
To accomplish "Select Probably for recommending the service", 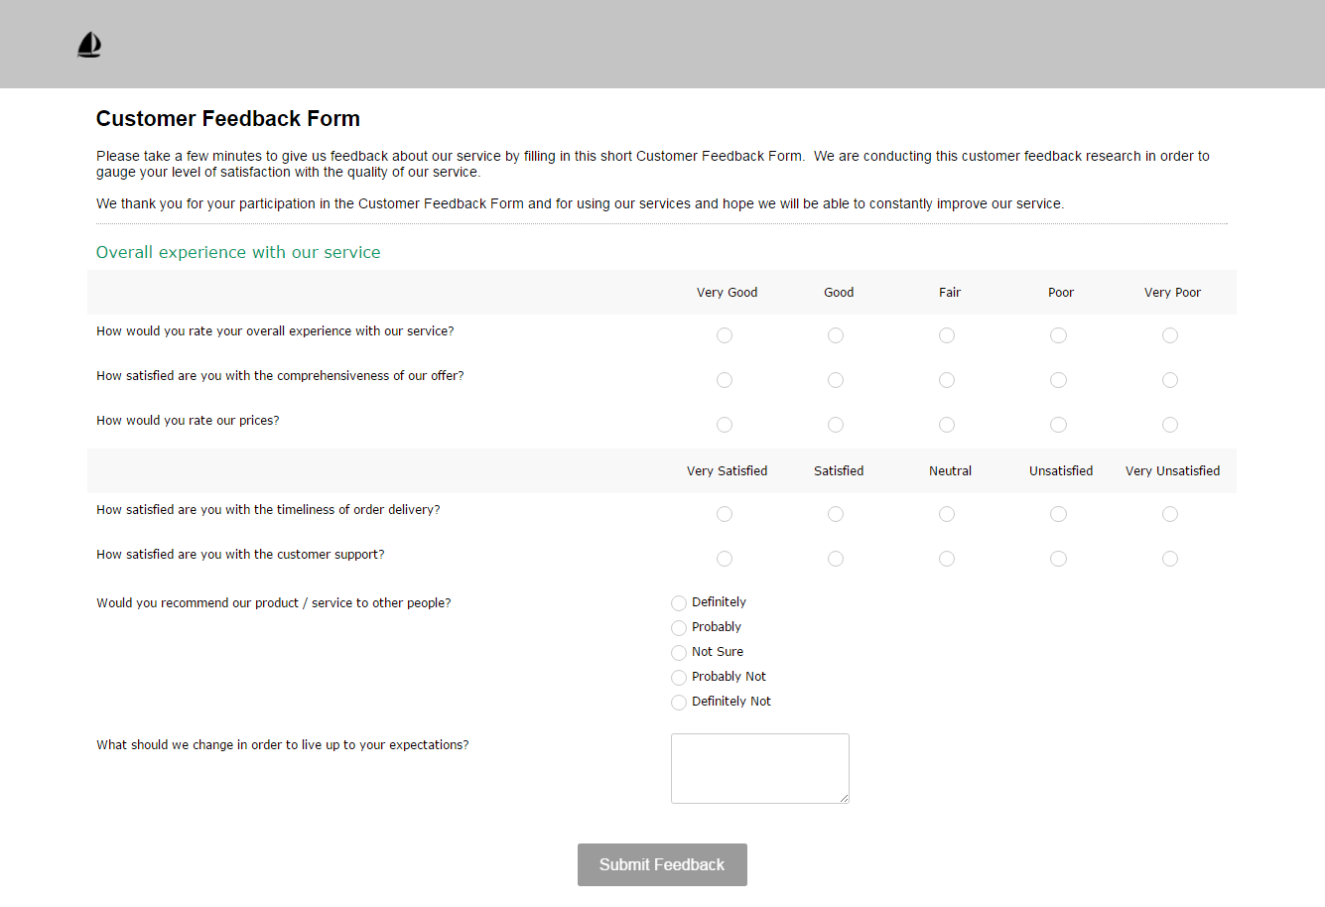I will (679, 628).
